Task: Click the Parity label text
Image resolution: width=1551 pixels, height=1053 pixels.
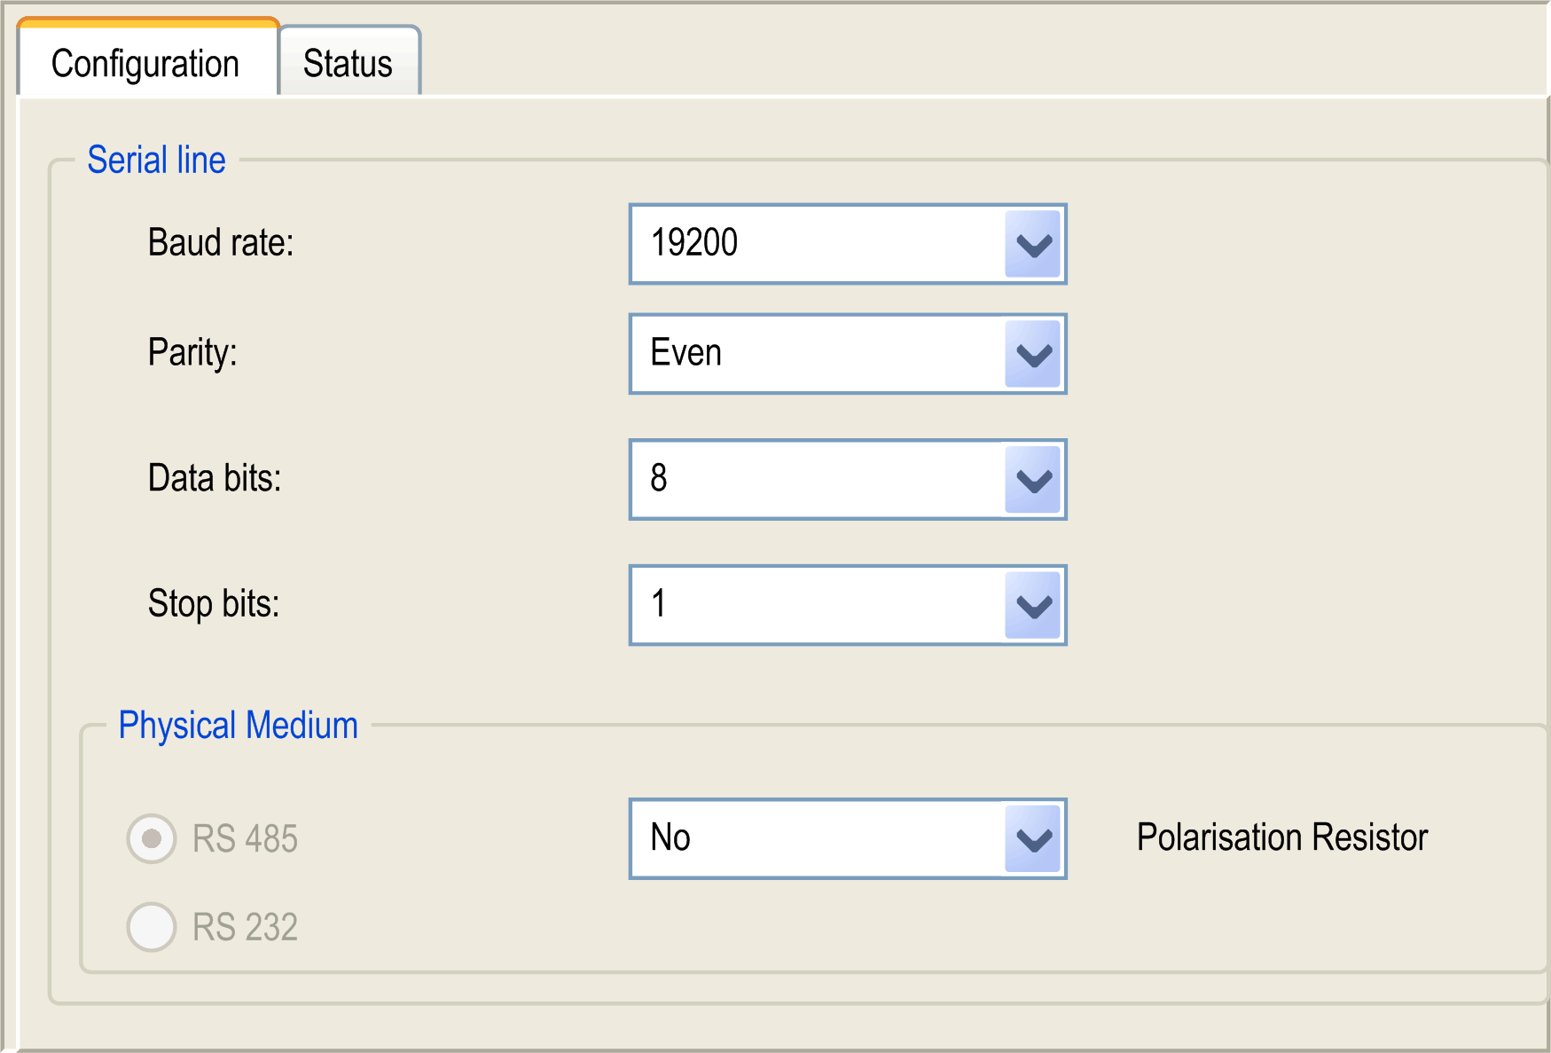Action: [192, 352]
